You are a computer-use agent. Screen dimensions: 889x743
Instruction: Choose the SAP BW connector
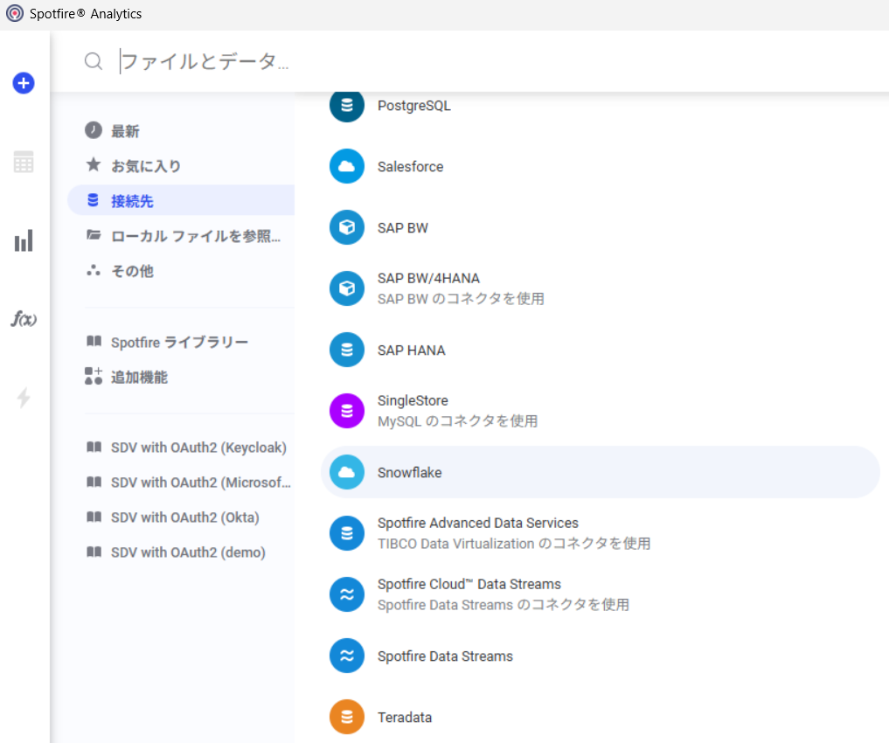click(x=601, y=227)
